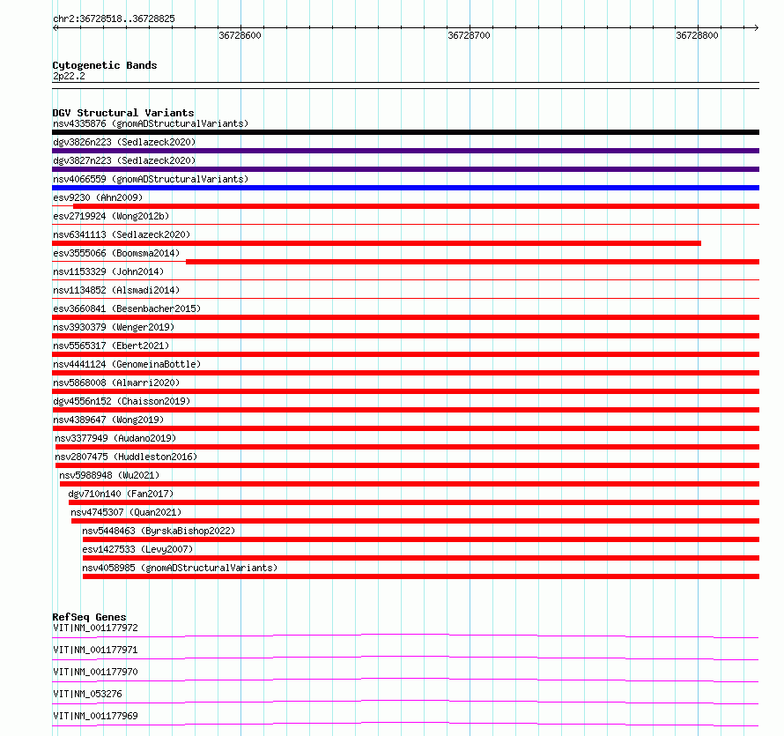Click the 36728700 ruler position label
Screen dimensions: 784x736
(x=469, y=35)
